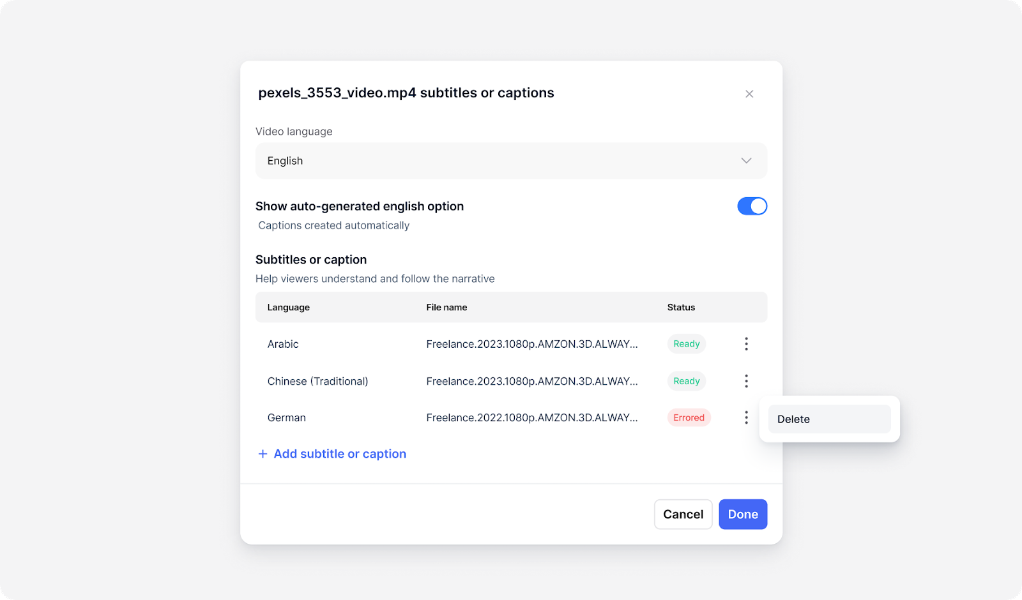Click the Ready badge for Chinese row
The width and height of the screenshot is (1022, 600).
point(686,381)
